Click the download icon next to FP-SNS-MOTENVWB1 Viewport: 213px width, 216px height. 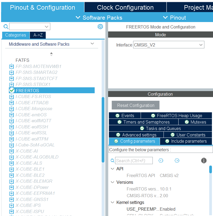click(x=12, y=66)
